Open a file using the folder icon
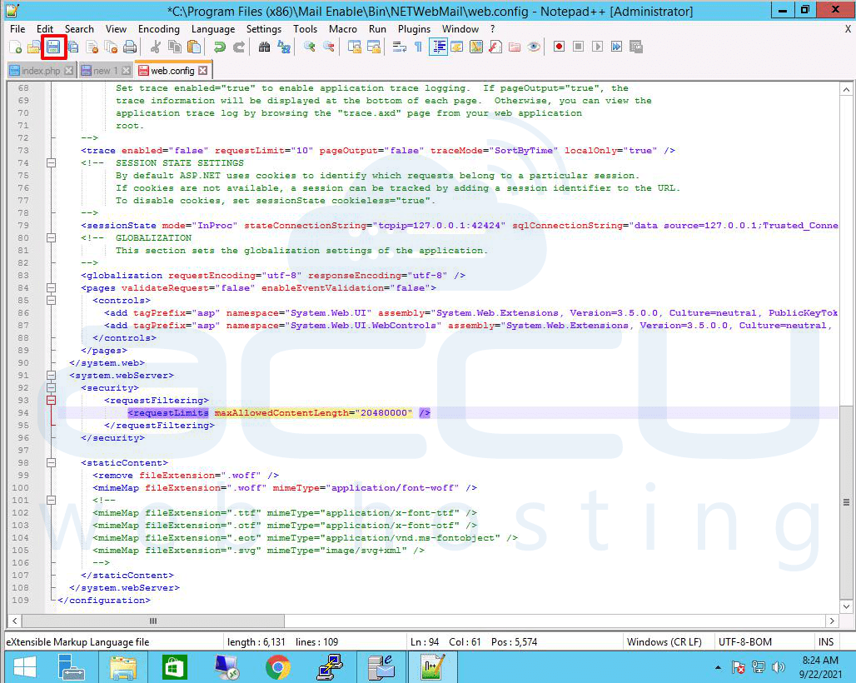 (x=34, y=47)
